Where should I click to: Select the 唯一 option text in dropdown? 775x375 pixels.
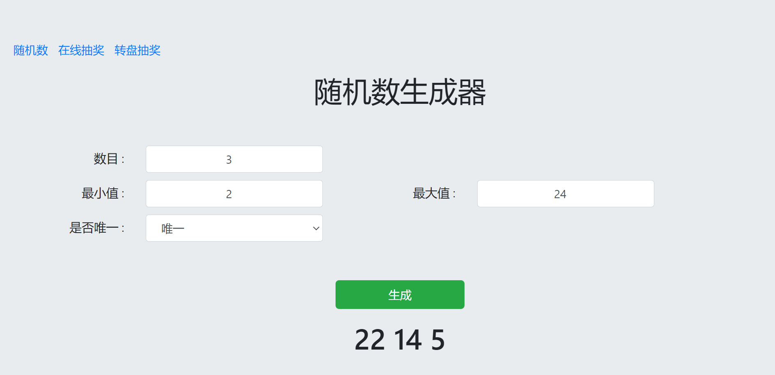[173, 229]
